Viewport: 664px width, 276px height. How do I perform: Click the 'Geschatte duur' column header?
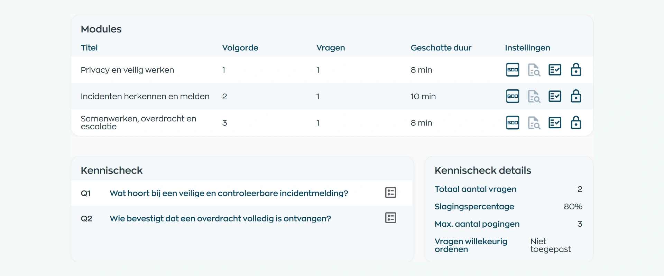coord(441,48)
